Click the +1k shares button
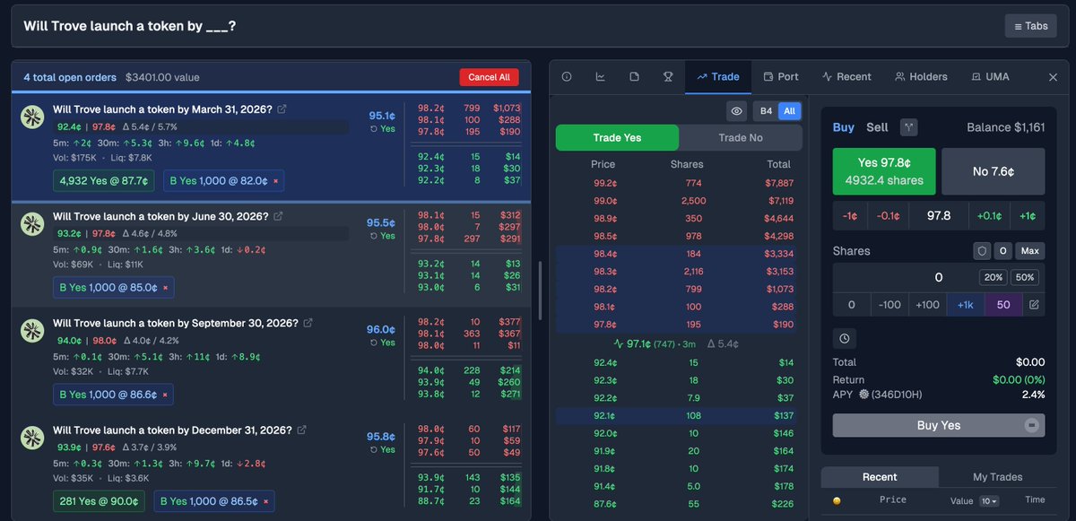The height and width of the screenshot is (521, 1076). (966, 305)
